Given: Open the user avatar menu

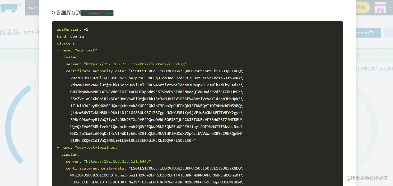Looking at the screenshot, I should (x=380, y=7).
